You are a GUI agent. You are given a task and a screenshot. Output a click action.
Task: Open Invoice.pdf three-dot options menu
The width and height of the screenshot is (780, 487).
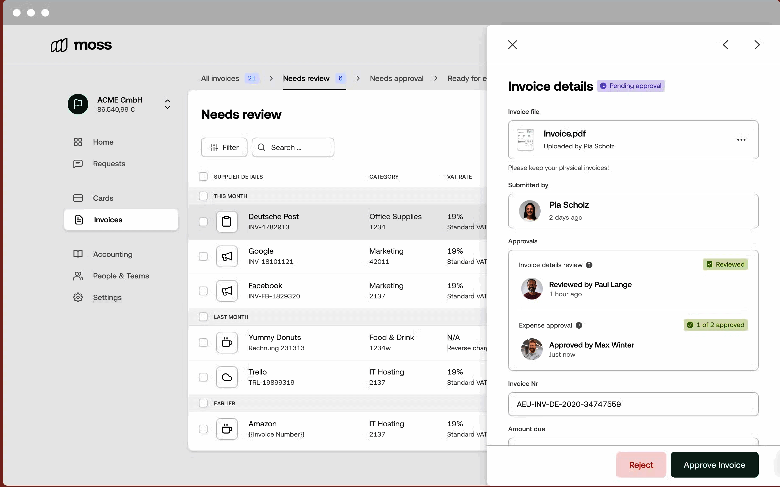(x=741, y=140)
